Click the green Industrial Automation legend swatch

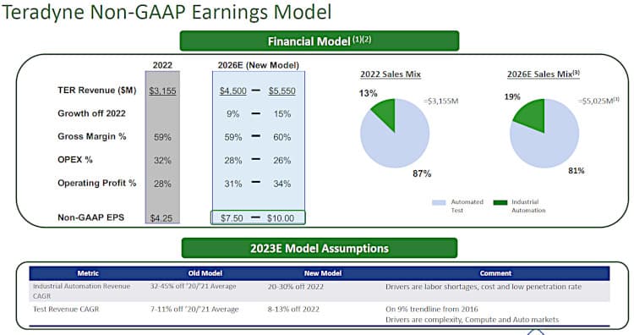(500, 202)
